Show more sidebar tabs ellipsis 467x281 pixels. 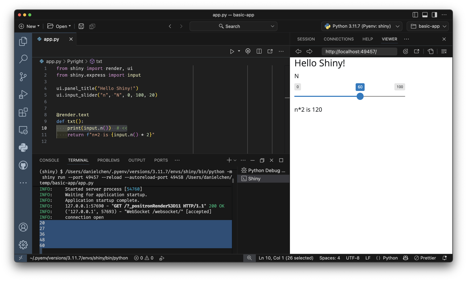[406, 39]
